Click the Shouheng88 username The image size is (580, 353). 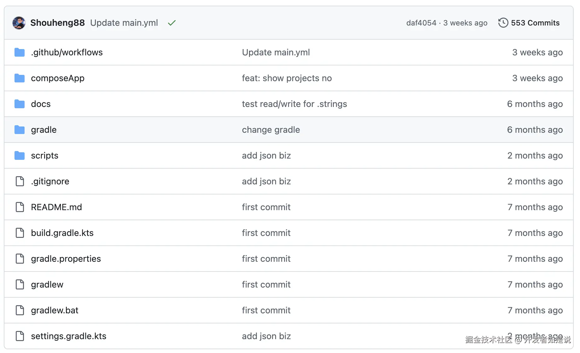click(x=57, y=23)
